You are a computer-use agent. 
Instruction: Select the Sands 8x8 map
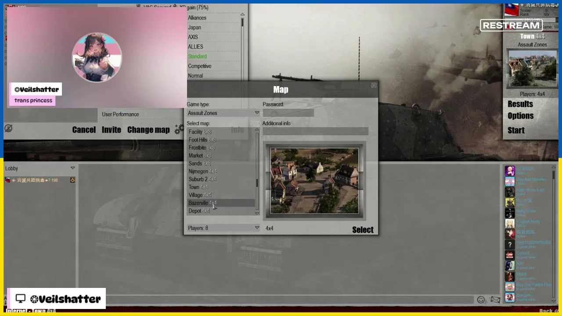pyautogui.click(x=221, y=163)
